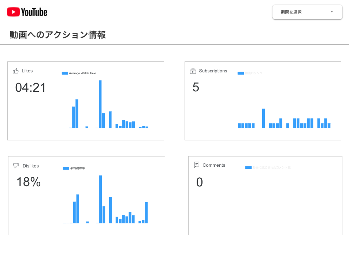Click the Subscriptions count of 5
349x253 pixels.
196,87
